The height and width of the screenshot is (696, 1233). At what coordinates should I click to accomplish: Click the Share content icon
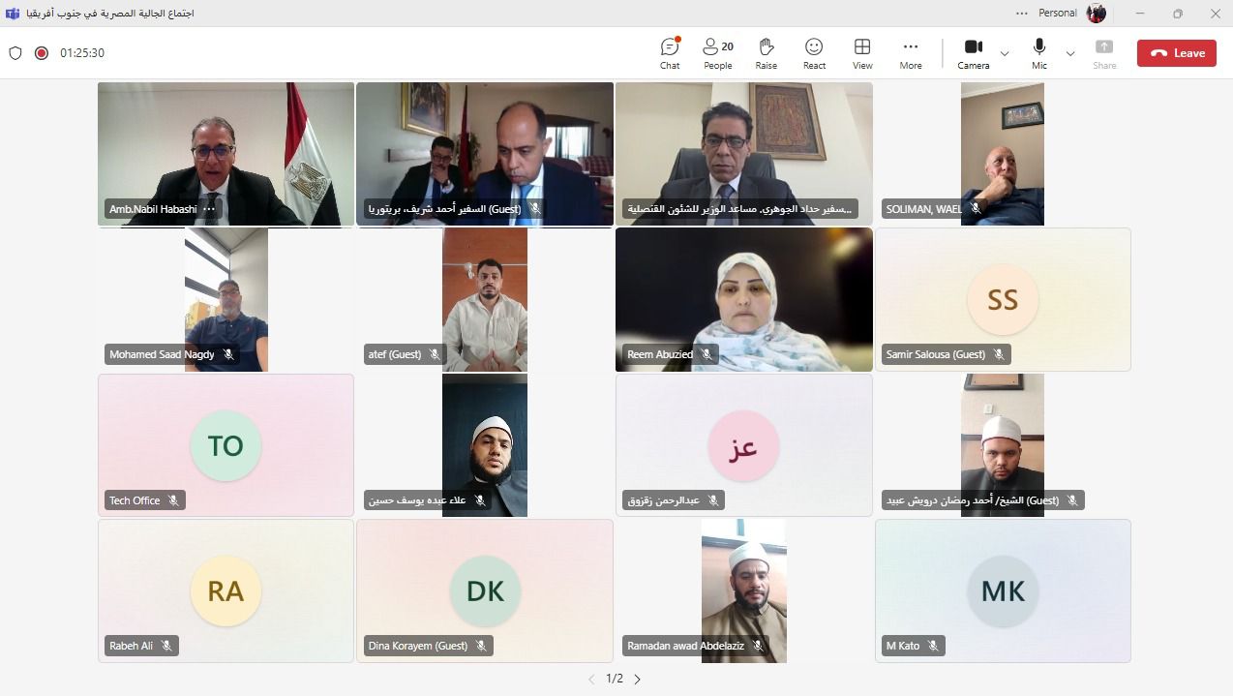1104,53
